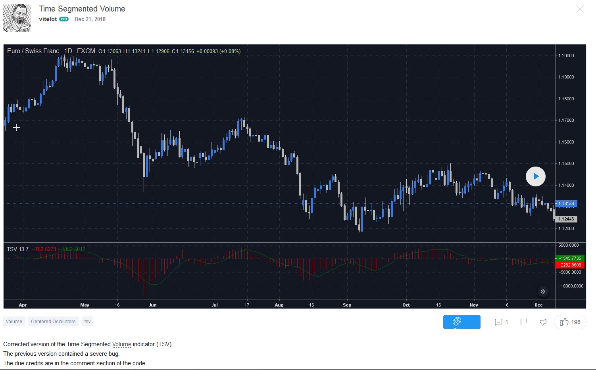The width and height of the screenshot is (596, 370).
Task: Click the scroll-to-latest double arrow icon
Action: pos(543,291)
